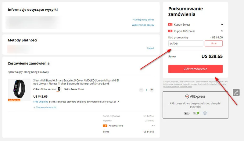This screenshot has width=244, height=141.
Task: Click the Kupon AliExpress coupon icon
Action: (170, 31)
